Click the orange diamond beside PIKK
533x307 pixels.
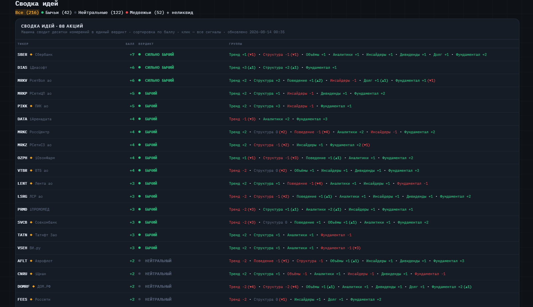31,106
